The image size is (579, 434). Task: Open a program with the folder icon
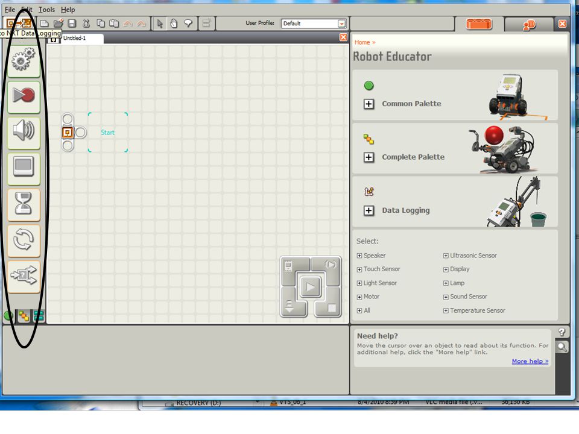tap(59, 24)
